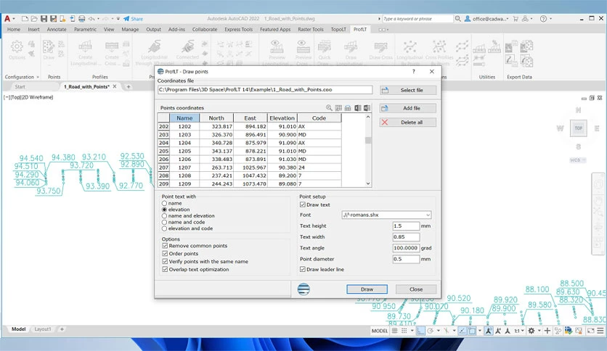Select the 'name and elevation' radio option

165,215
